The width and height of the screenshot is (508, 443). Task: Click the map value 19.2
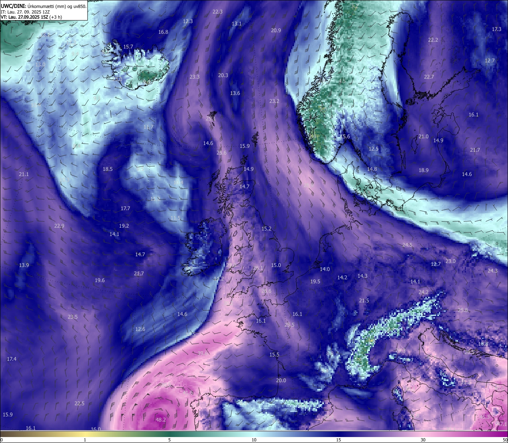[x=124, y=226]
